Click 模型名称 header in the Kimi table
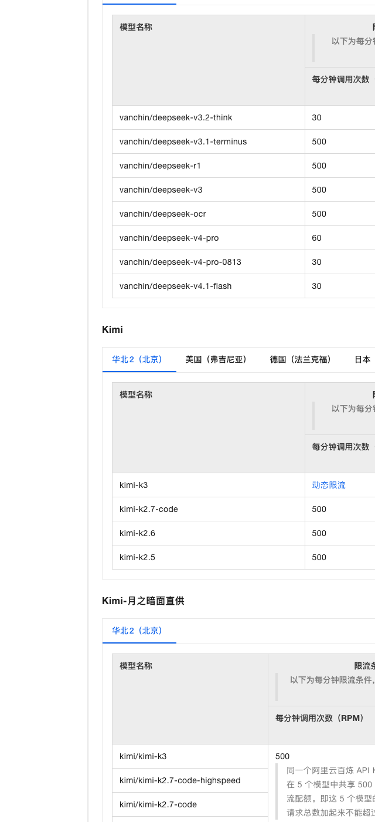This screenshot has width=375, height=822. click(136, 395)
